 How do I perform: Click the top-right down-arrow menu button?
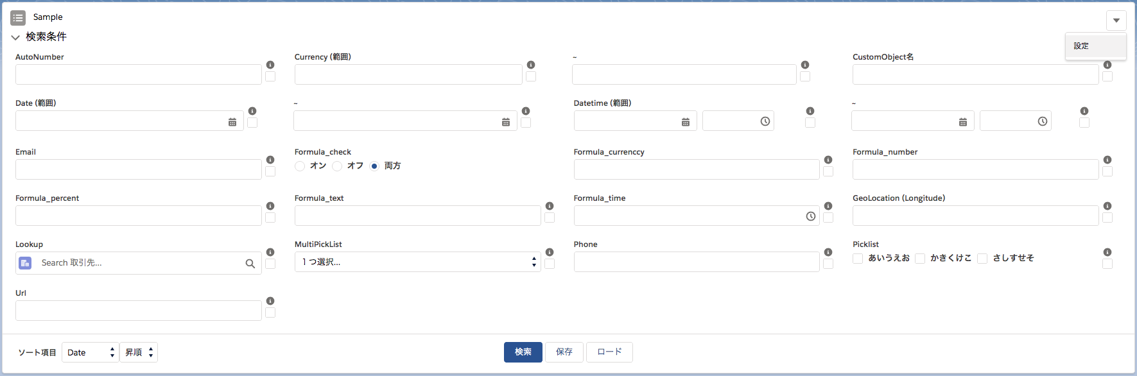[x=1116, y=21]
